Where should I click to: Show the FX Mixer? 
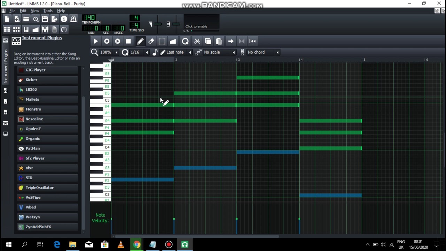coord(45,29)
